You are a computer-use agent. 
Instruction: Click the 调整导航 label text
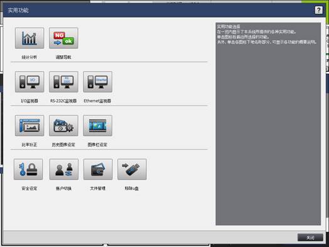point(63,57)
